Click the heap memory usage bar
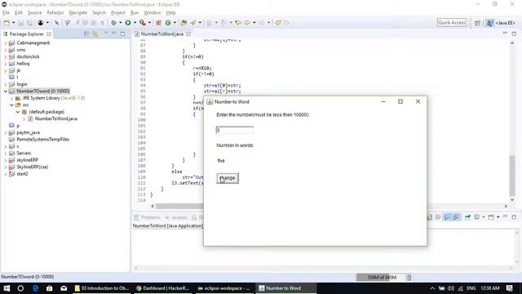This screenshot has width=522, height=294. pyautogui.click(x=381, y=278)
